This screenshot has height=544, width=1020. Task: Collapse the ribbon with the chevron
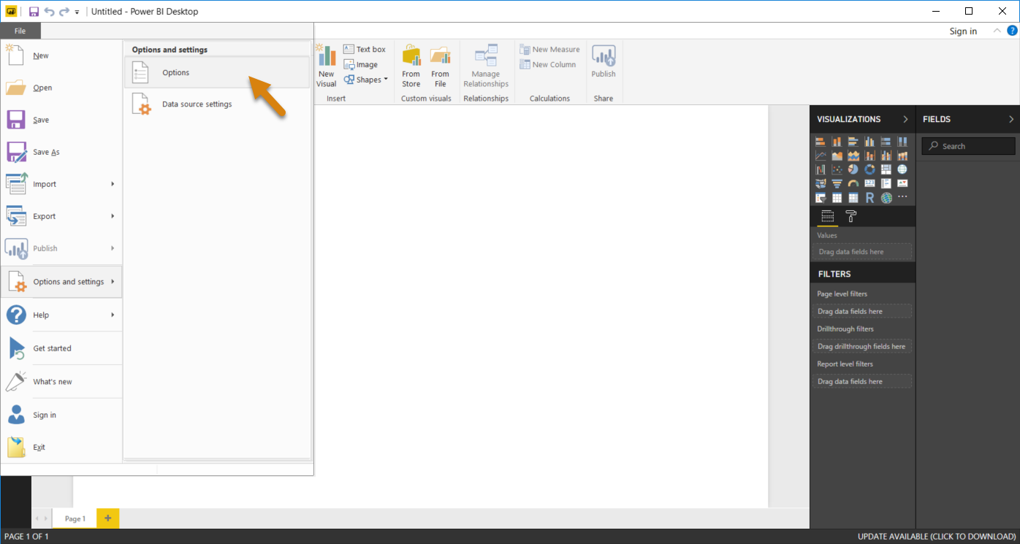(997, 31)
